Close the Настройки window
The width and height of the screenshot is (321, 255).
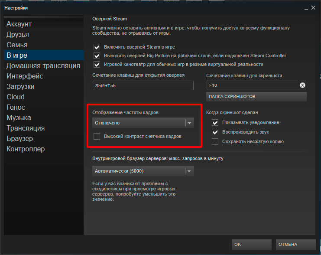tap(313, 8)
